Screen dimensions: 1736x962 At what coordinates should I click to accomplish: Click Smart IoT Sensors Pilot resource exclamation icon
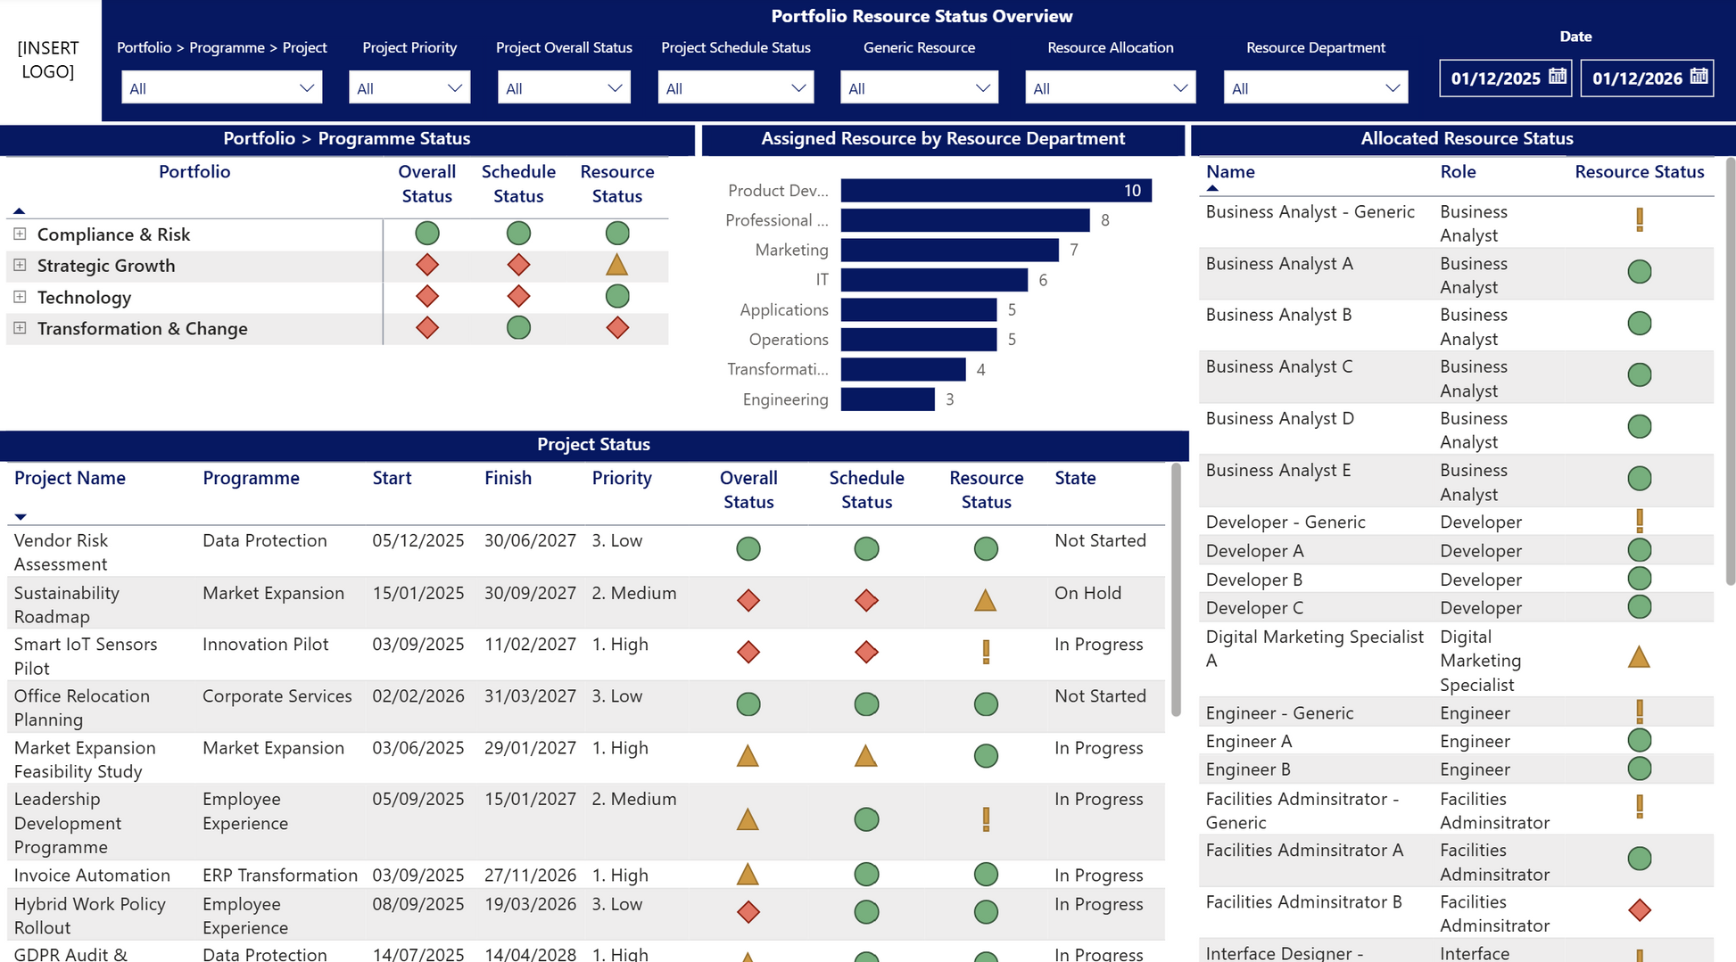click(986, 652)
